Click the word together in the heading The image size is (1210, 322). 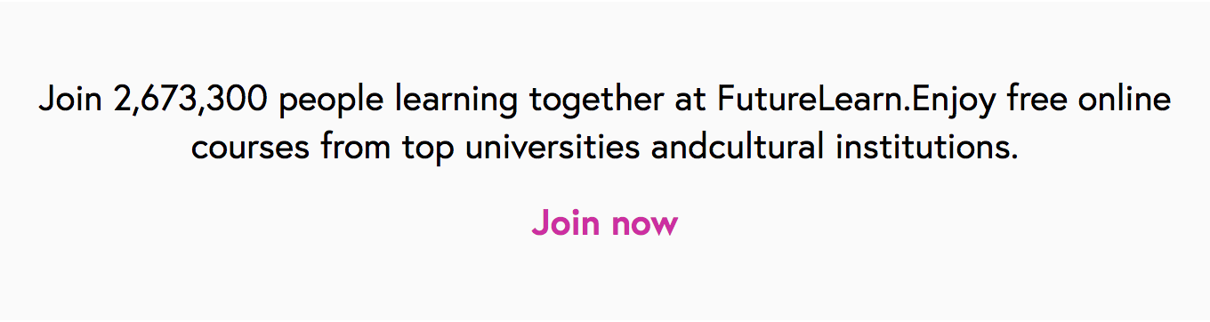[x=596, y=100]
